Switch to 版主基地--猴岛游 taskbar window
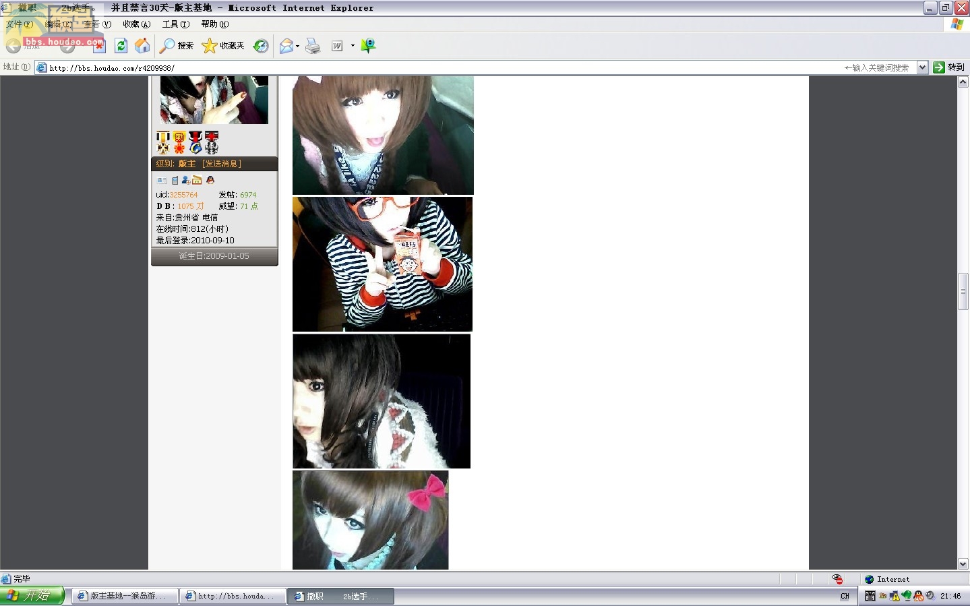This screenshot has width=970, height=606. (x=125, y=596)
